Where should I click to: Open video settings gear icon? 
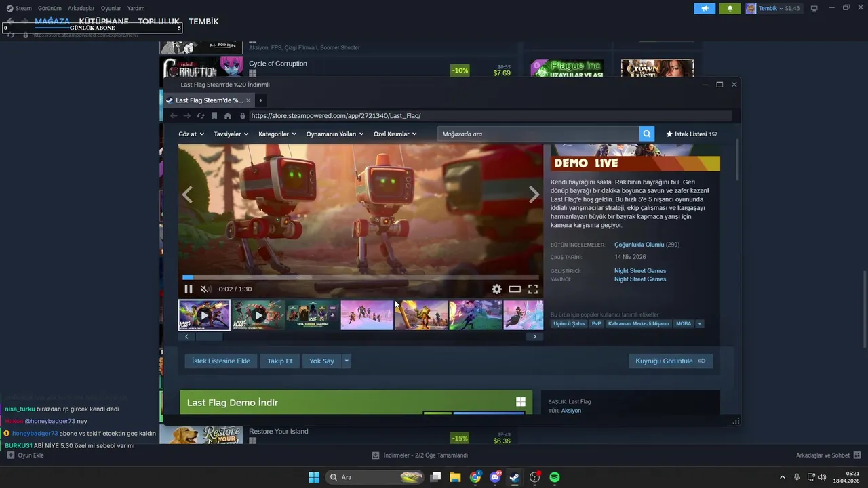click(496, 289)
